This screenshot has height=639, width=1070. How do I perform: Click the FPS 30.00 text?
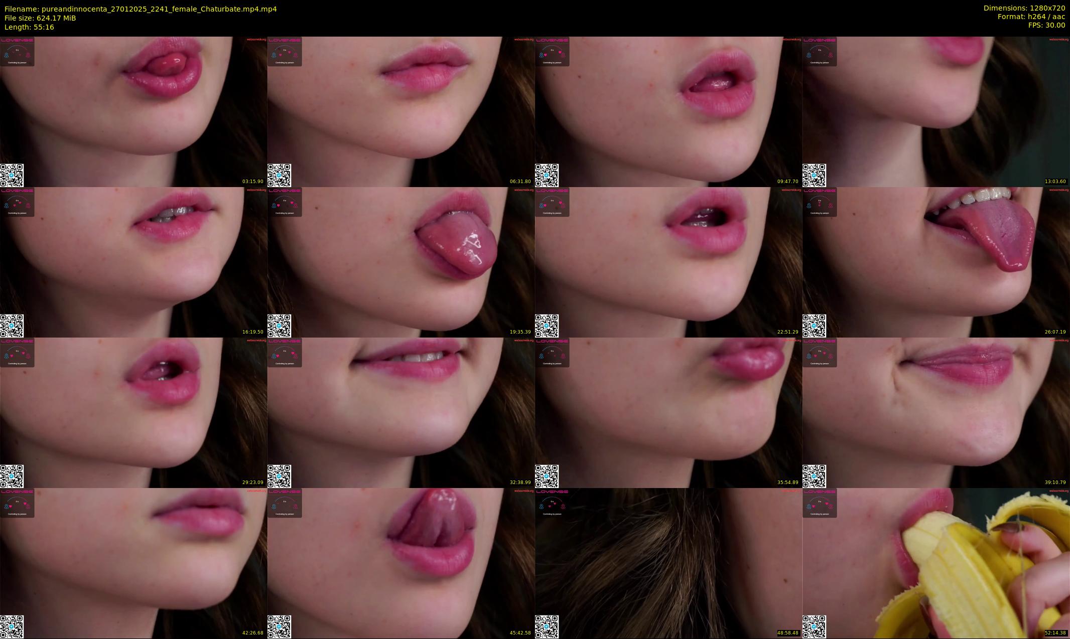(x=1046, y=25)
